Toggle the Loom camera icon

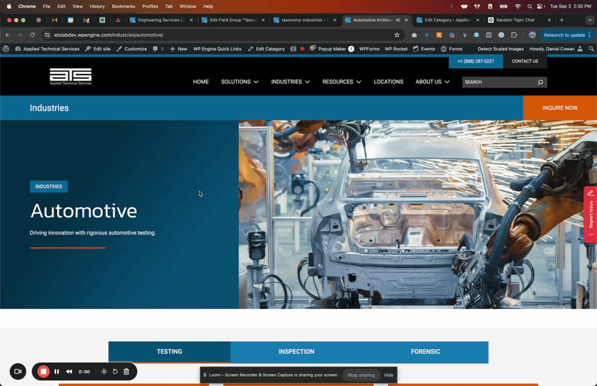coord(18,371)
